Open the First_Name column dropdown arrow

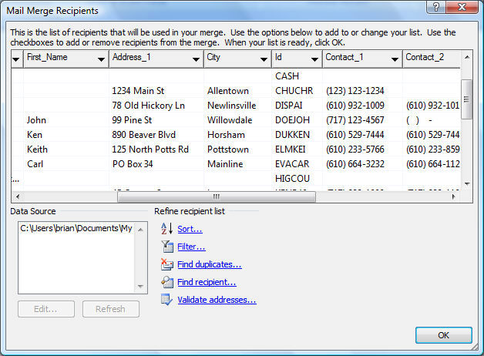point(101,59)
